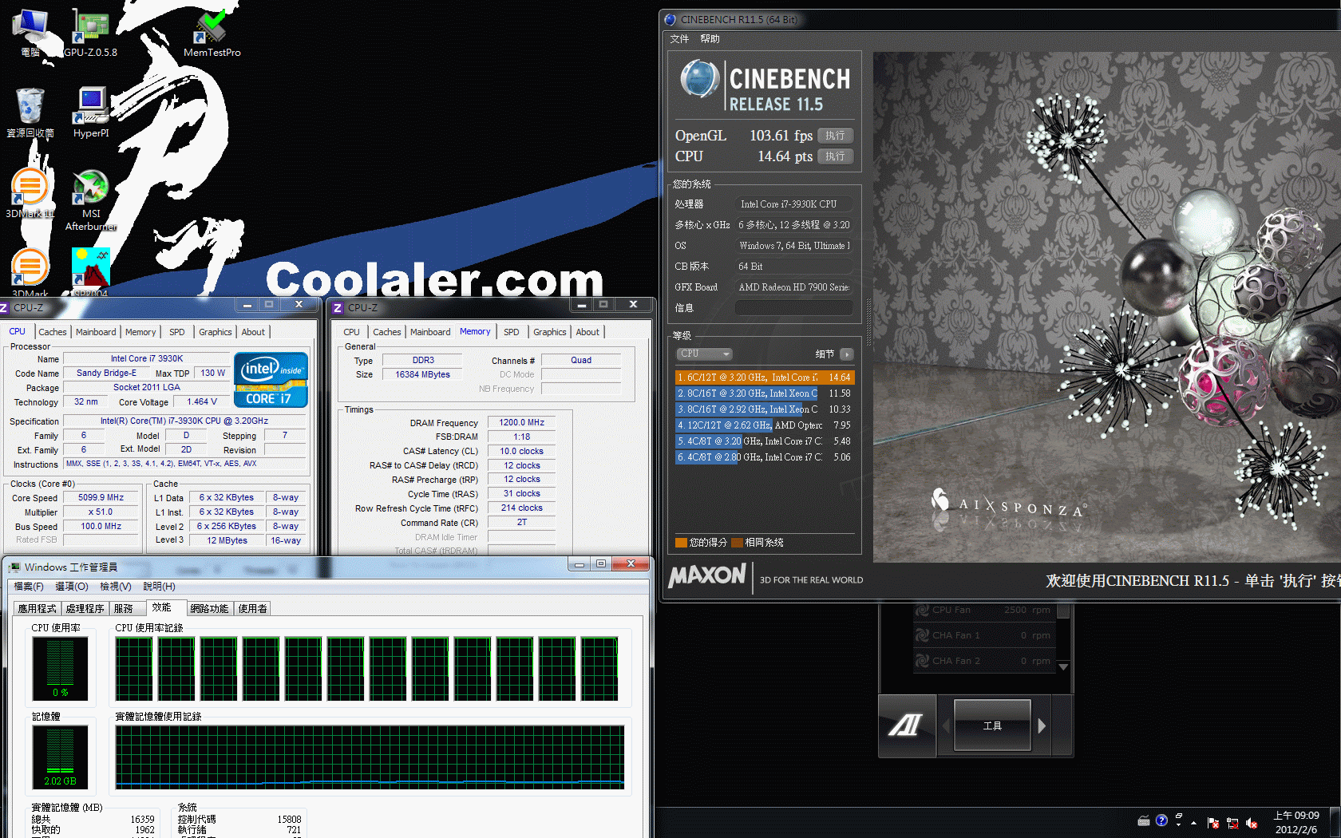
Task: Click the 記憶體 2.02 GB meter in Task Manager
Action: pos(61,757)
